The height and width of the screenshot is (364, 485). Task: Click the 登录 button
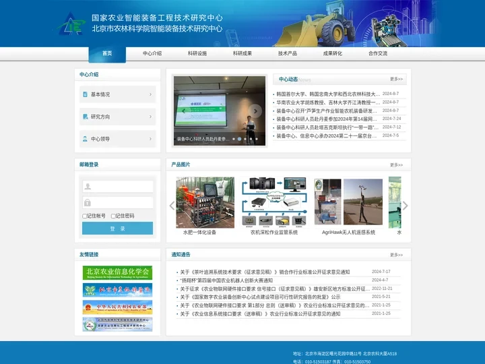[117, 229]
